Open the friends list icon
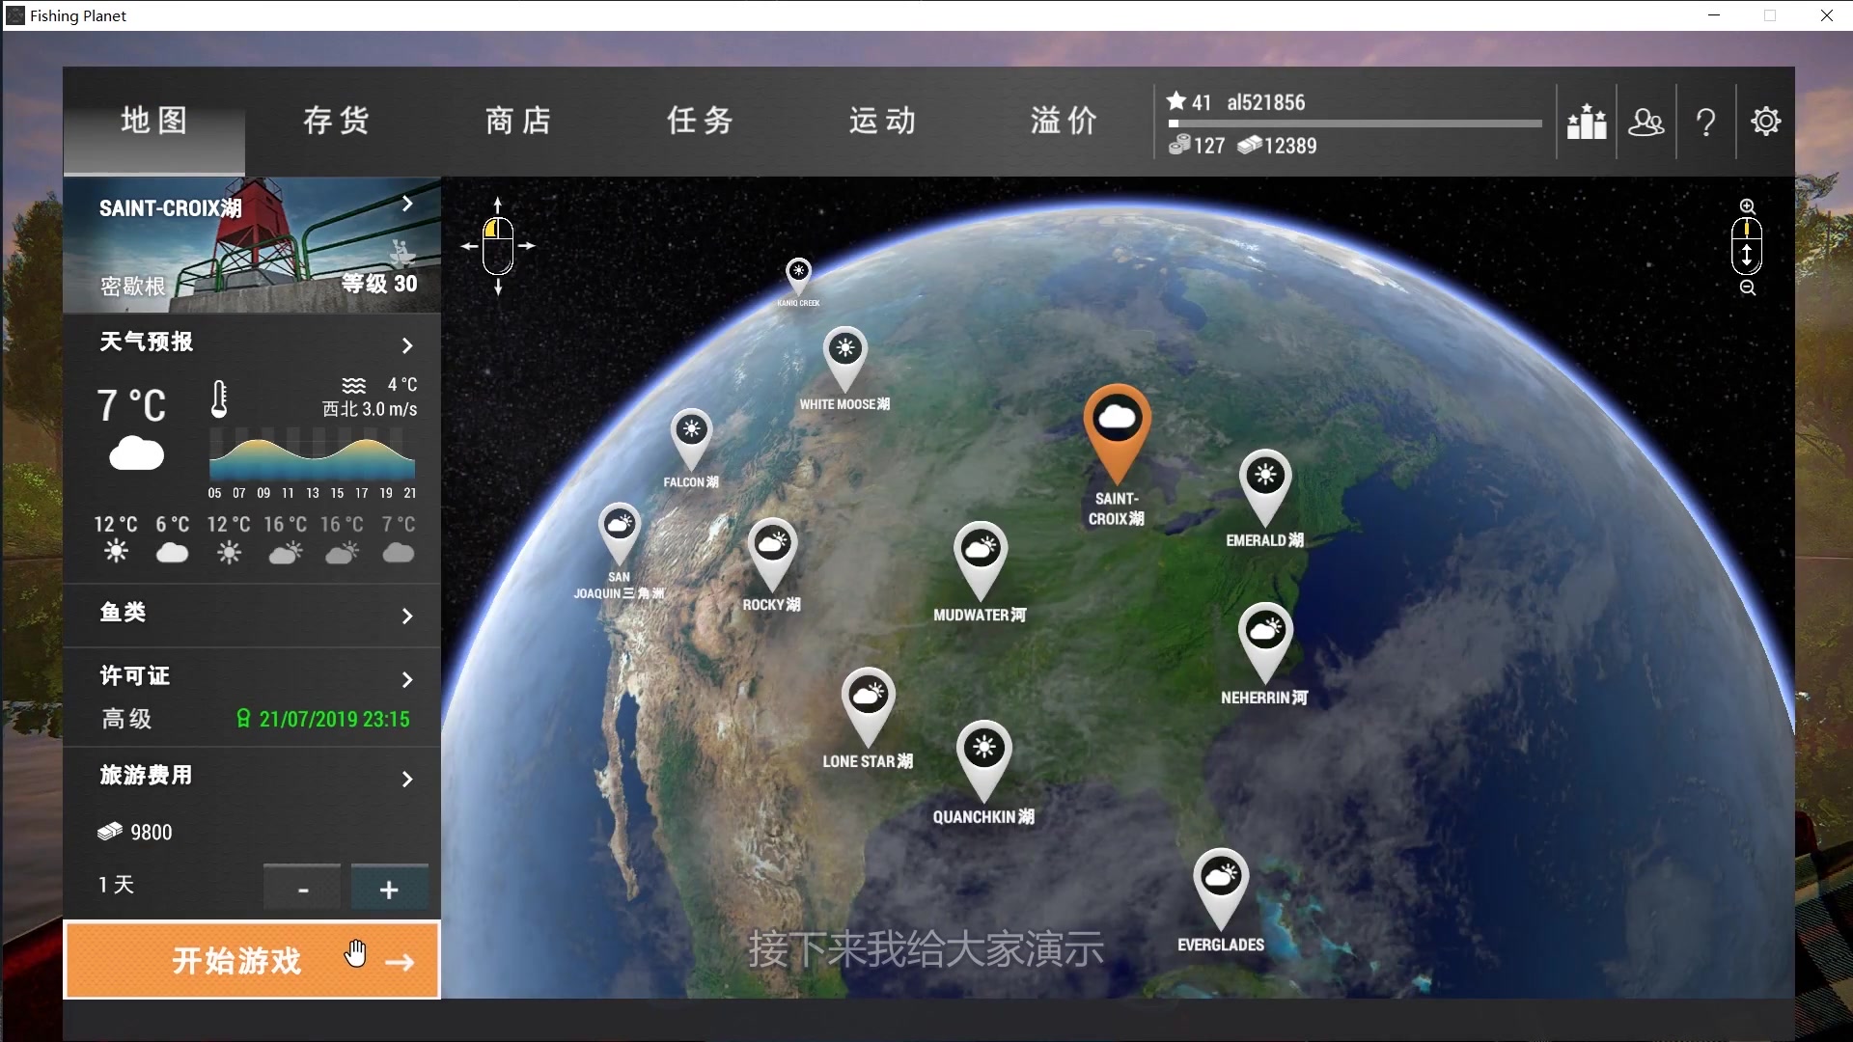Screen dimensions: 1853x1042 [x=1646, y=122]
